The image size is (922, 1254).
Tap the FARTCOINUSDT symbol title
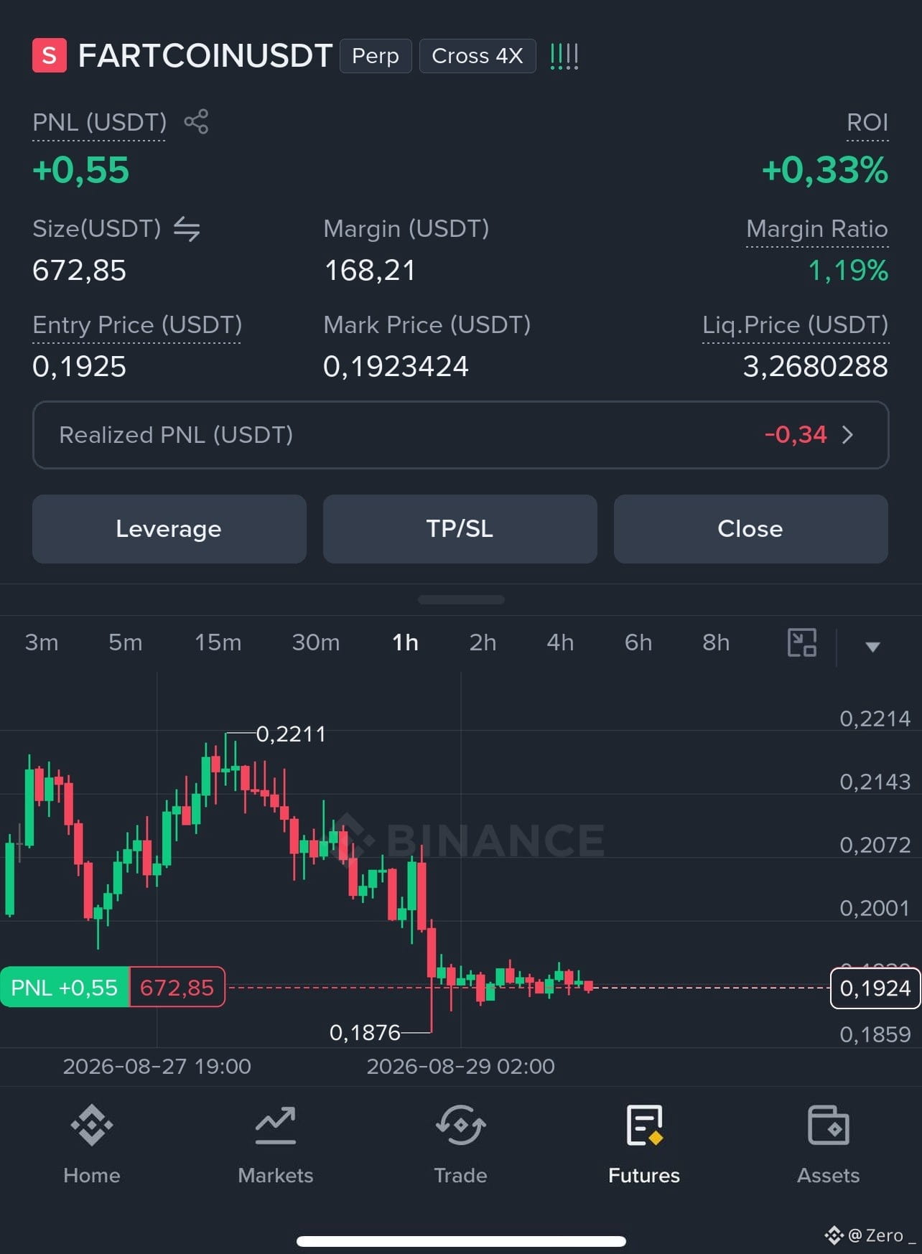point(205,56)
